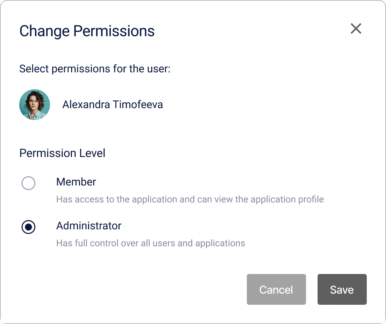
Task: Click the select permissions instruction text
Action: (x=95, y=69)
